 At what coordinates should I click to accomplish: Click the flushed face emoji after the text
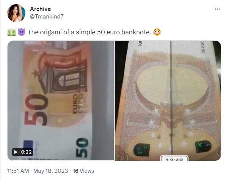pyautogui.click(x=157, y=32)
